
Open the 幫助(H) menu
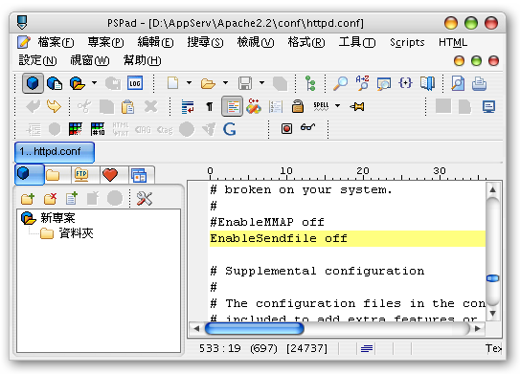(x=142, y=60)
